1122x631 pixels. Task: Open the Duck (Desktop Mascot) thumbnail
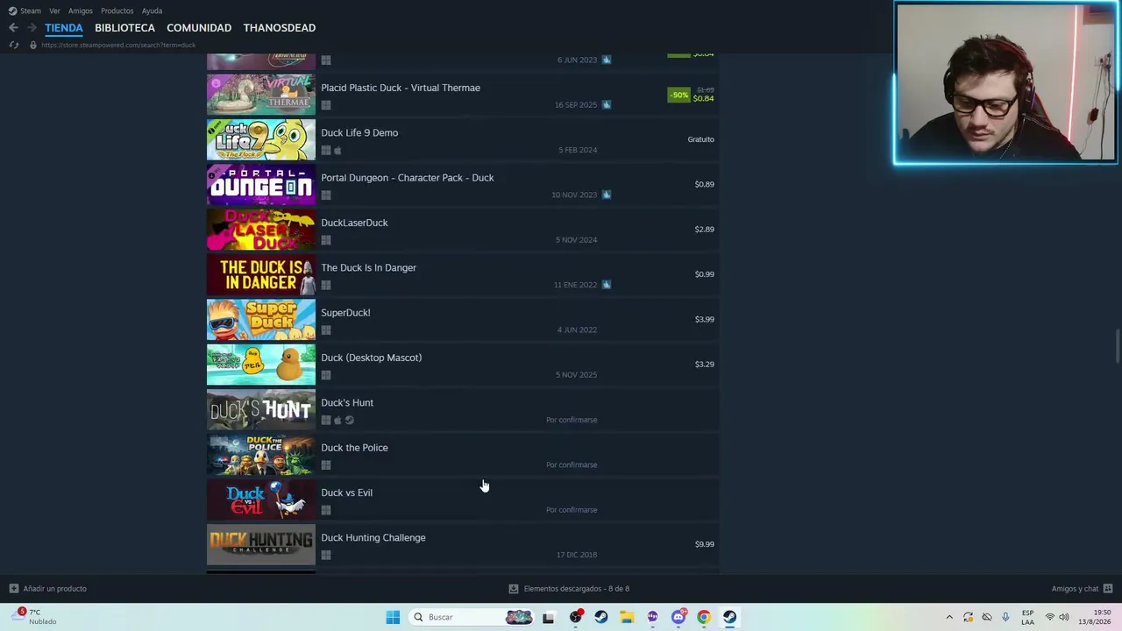click(x=261, y=365)
